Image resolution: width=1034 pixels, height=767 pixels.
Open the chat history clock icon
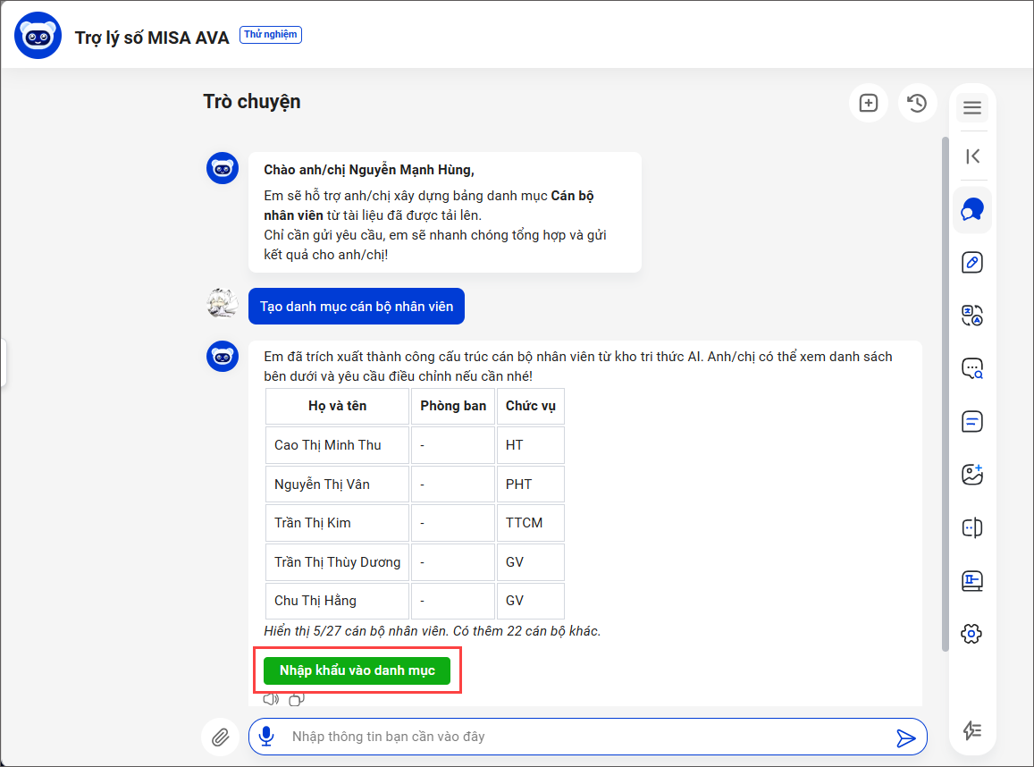(x=917, y=103)
